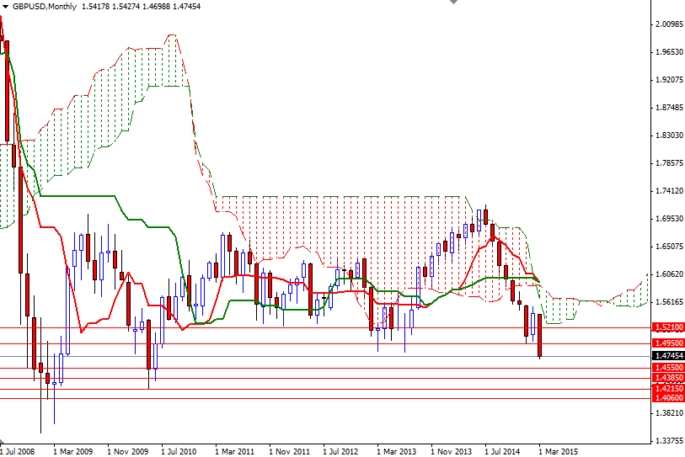Viewport: 685px width, 457px height.
Task: Click the 1.60620 price axis value
Action: 669,274
